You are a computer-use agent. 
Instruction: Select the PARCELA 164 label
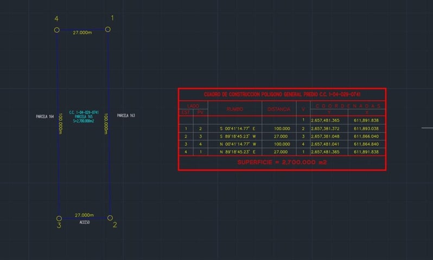click(44, 116)
